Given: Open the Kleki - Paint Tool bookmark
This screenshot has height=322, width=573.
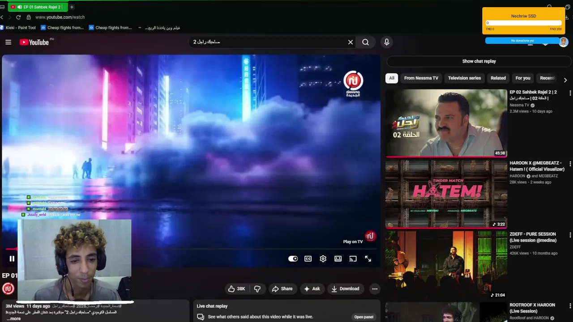Looking at the screenshot, I should [18, 28].
